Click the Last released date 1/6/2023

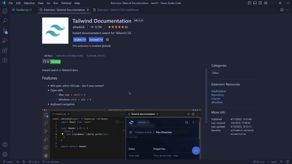point(240,123)
